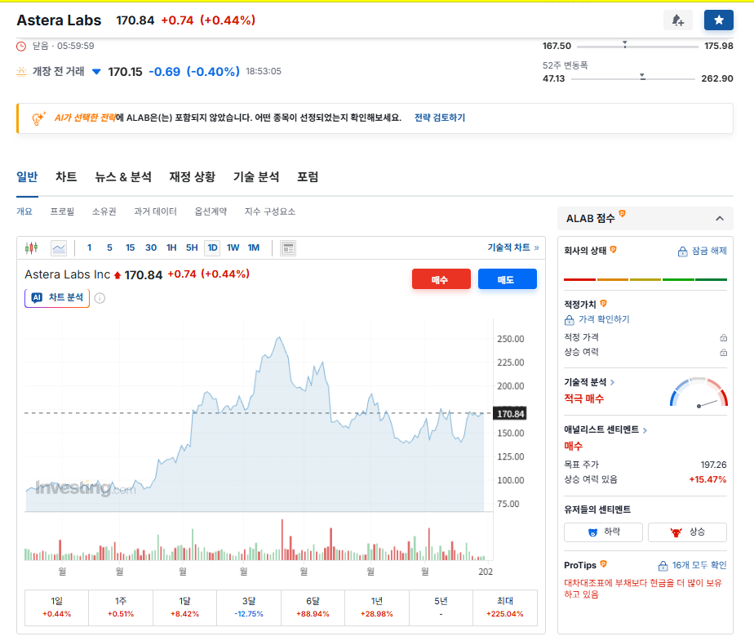This screenshot has width=754, height=641.
Task: Switch chart to area line view icon
Action: pyautogui.click(x=59, y=248)
